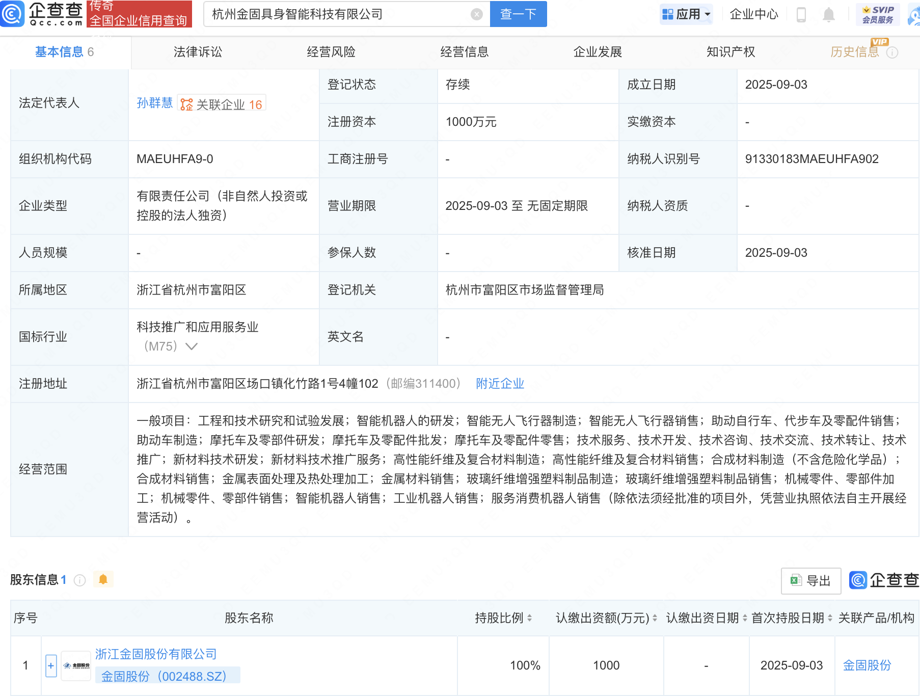Open 企业中心 link
The image size is (920, 696).
pyautogui.click(x=754, y=14)
